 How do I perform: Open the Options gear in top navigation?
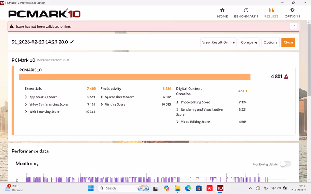click(292, 13)
